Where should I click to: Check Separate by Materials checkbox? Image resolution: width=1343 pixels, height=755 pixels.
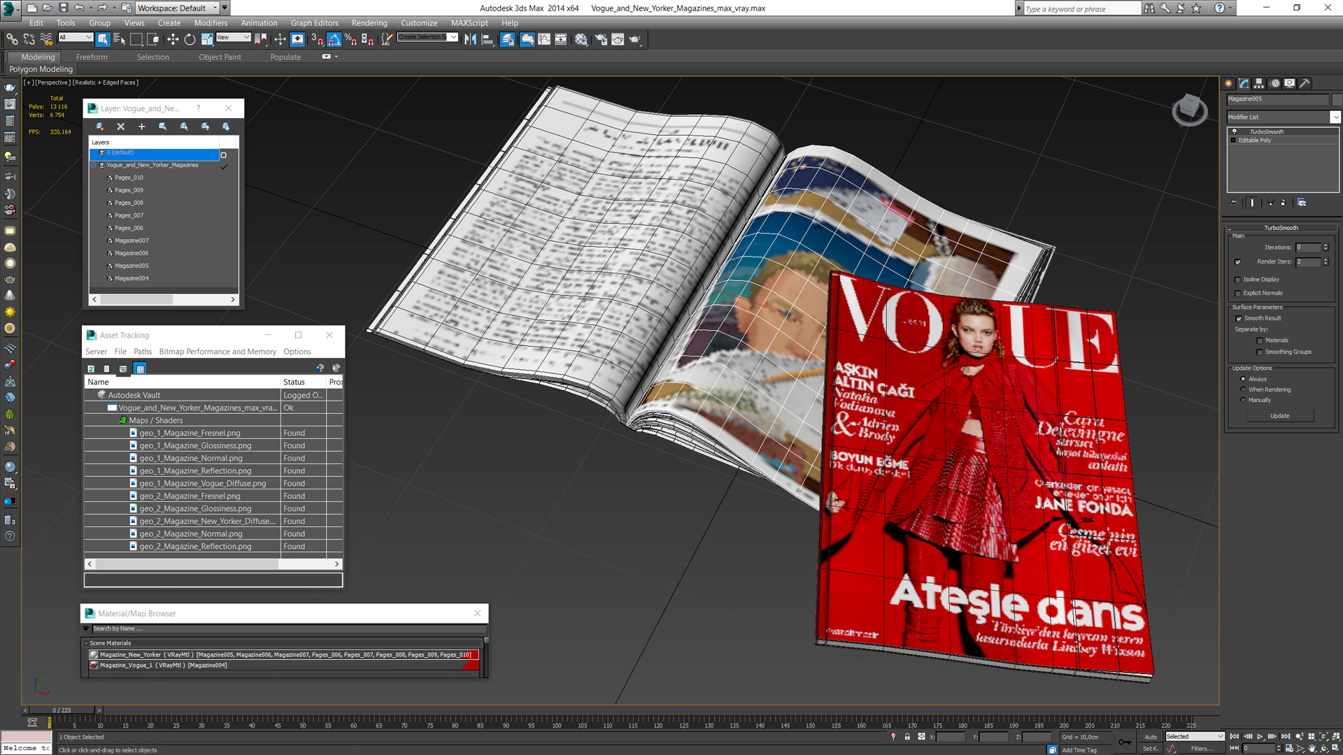click(x=1260, y=341)
